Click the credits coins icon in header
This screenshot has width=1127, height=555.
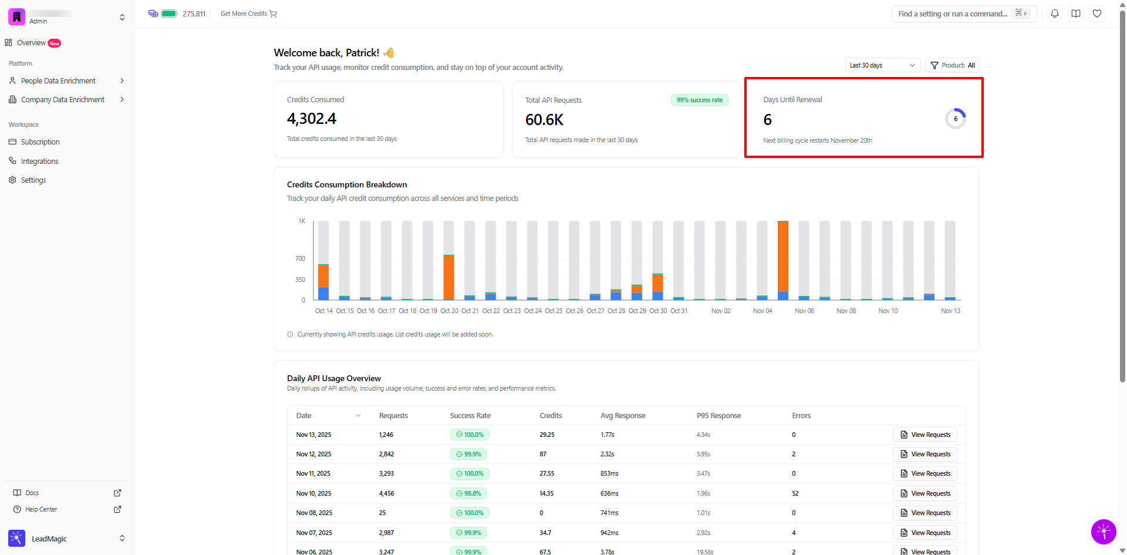pyautogui.click(x=153, y=14)
